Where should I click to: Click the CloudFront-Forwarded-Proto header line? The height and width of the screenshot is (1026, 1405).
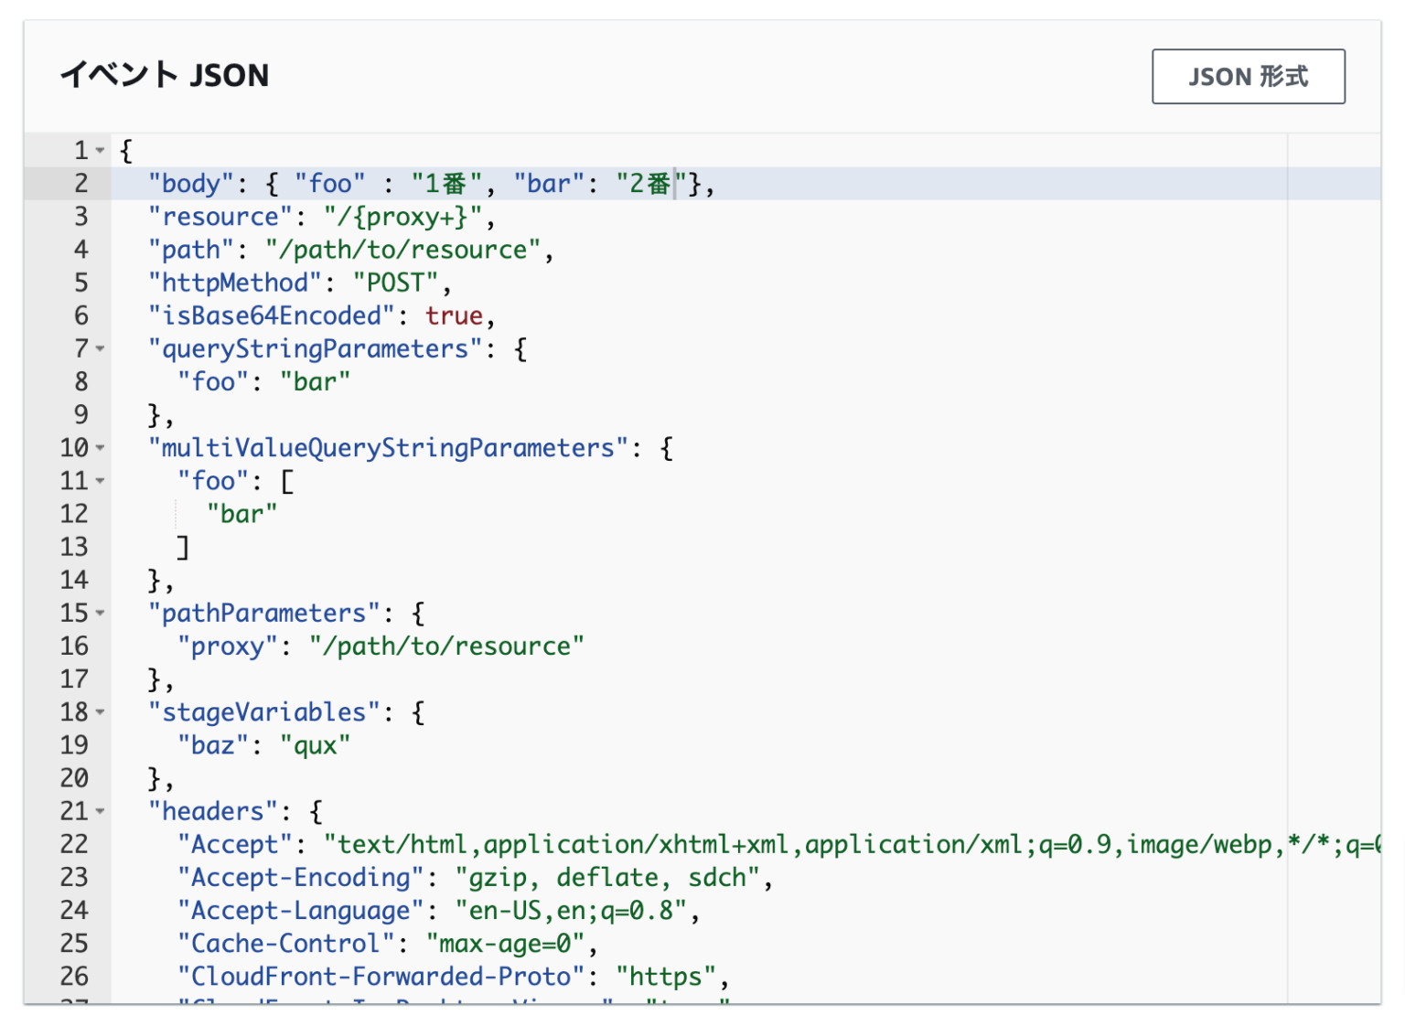tap(456, 977)
